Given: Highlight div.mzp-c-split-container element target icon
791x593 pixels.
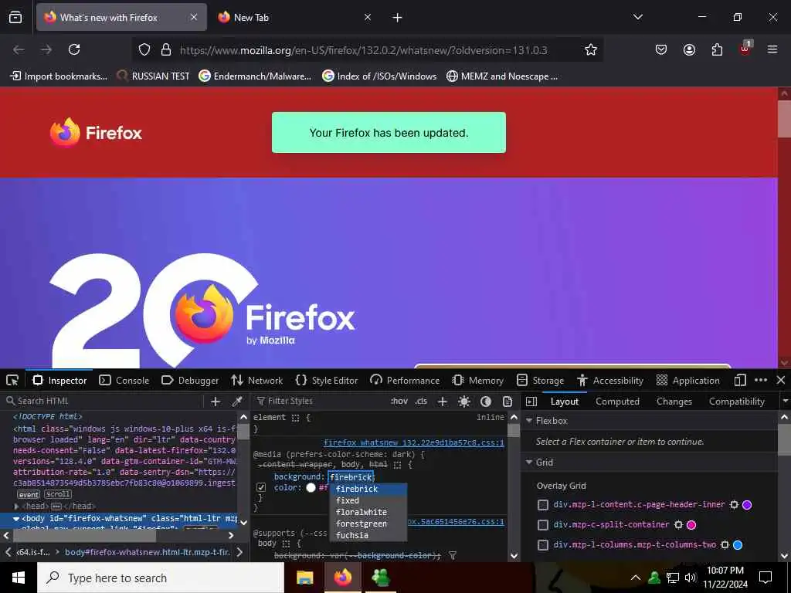Looking at the screenshot, I should pos(678,525).
